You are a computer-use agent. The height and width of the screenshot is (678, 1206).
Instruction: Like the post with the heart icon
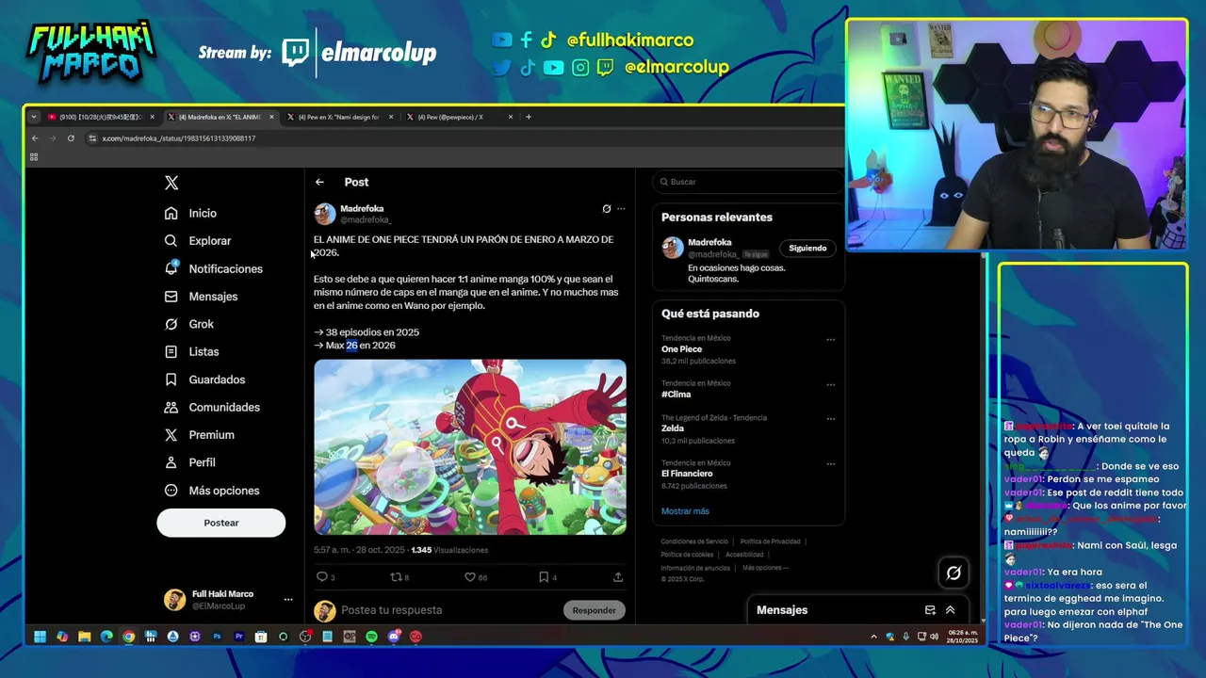[x=470, y=577]
